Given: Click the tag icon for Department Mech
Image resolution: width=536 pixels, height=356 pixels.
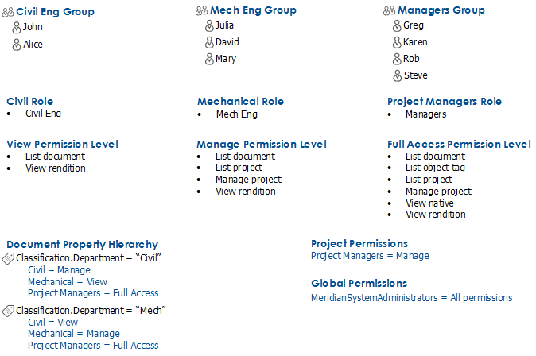Looking at the screenshot, I should 8,311.
